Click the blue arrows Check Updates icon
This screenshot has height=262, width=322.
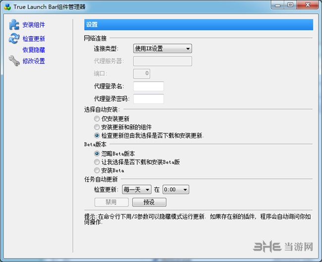tap(14, 39)
